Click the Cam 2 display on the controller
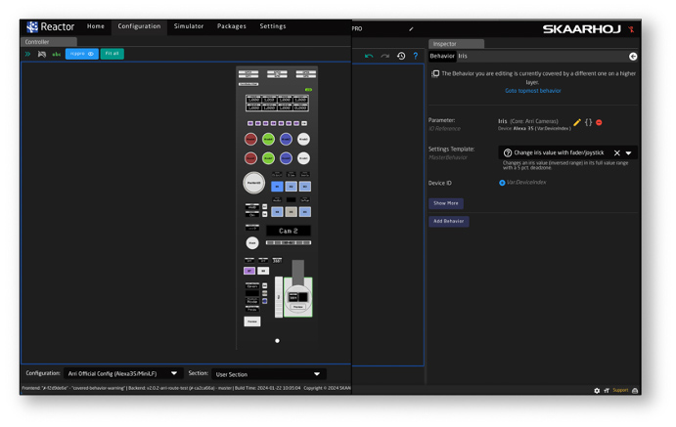Screen dimensions: 676x427 [x=288, y=231]
